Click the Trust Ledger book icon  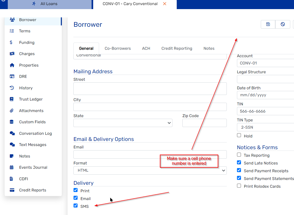(x=12, y=99)
